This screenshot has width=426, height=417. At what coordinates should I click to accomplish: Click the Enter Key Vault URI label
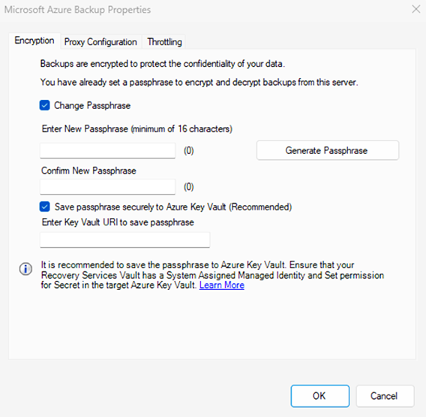click(x=118, y=222)
